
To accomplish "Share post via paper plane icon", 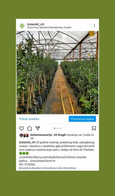I will coord(37,128).
